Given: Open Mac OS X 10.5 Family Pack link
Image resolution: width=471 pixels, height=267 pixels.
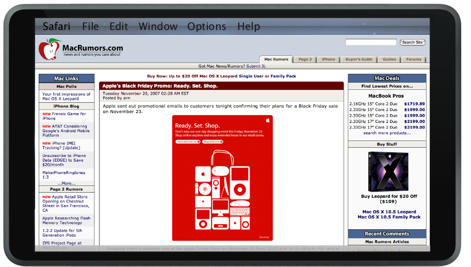Looking at the screenshot, I should 389,217.
